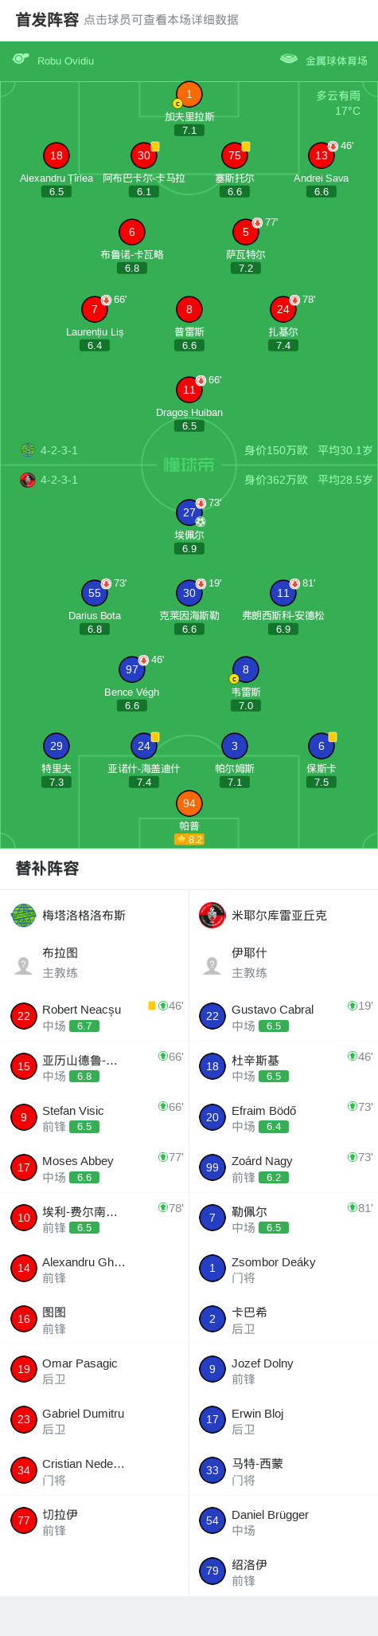This screenshot has height=1636, width=378.
Task: Open goalkeeper number 1 加夫里拉斯 player circle
Action: pyautogui.click(x=189, y=94)
